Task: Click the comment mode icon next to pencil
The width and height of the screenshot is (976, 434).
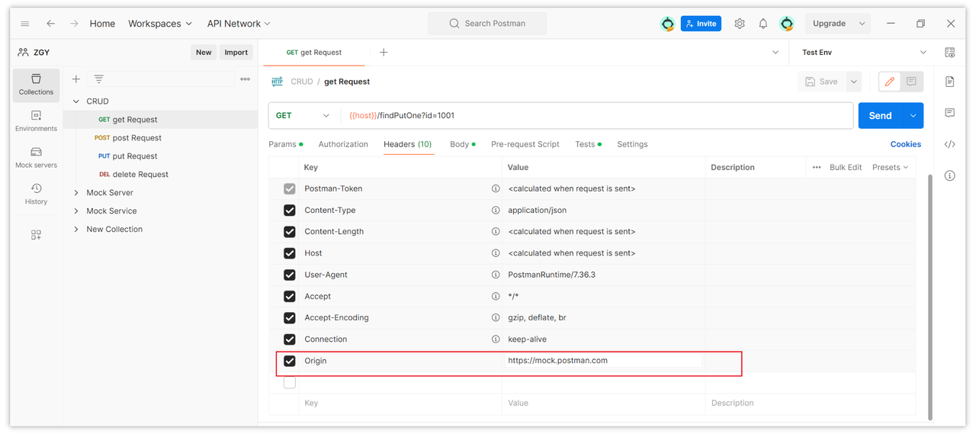Action: click(911, 82)
